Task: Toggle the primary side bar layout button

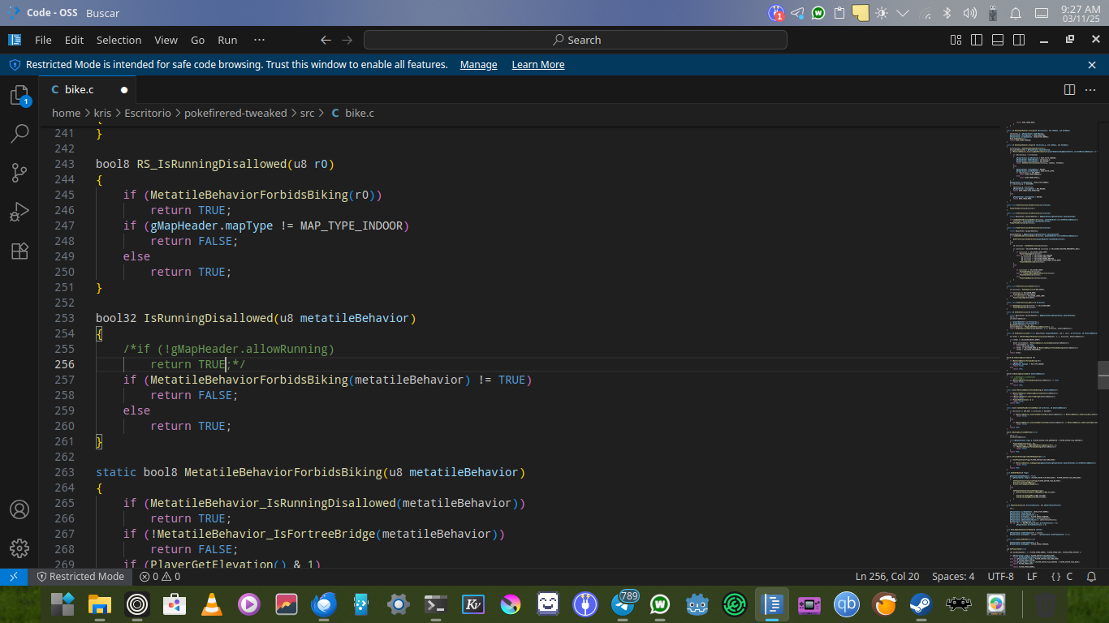Action: tap(977, 40)
